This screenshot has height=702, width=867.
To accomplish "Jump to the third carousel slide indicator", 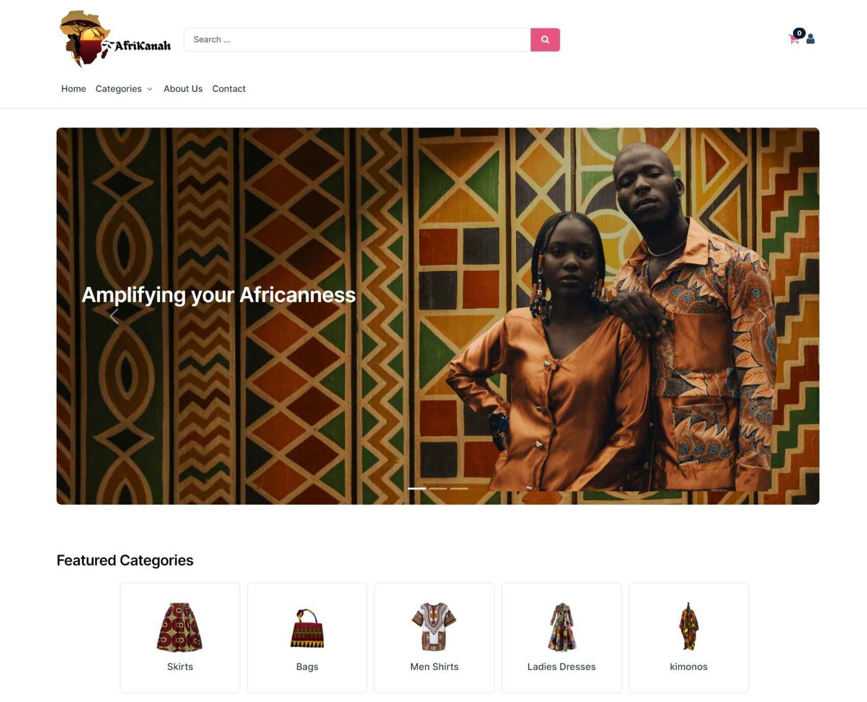I will (x=459, y=488).
